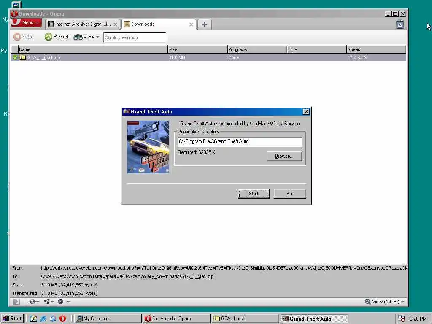Click the 47.8 KB/s speed cell
Screen dimensions: 432x324
(x=357, y=57)
